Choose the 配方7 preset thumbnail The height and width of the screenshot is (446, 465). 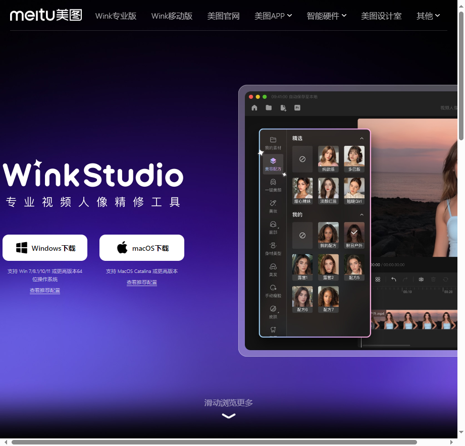(x=328, y=299)
